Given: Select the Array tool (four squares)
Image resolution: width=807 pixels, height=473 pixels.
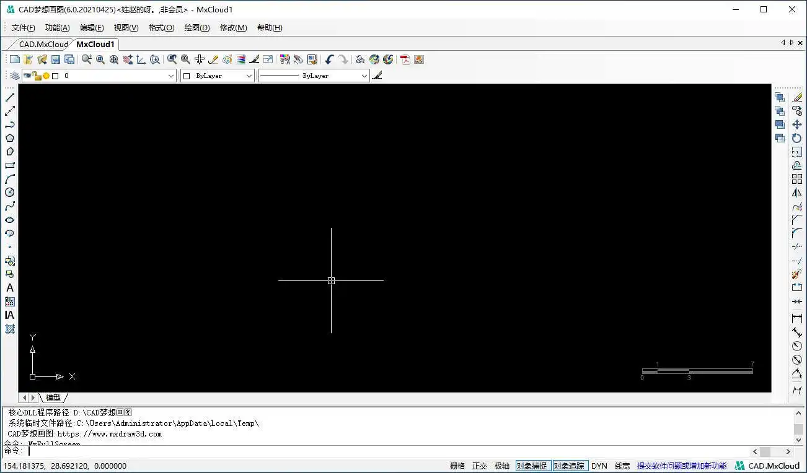Looking at the screenshot, I should tap(797, 179).
